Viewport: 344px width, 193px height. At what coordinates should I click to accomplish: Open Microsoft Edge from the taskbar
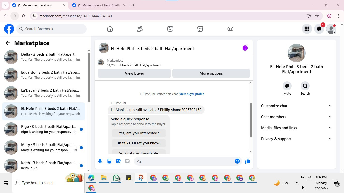(x=91, y=178)
